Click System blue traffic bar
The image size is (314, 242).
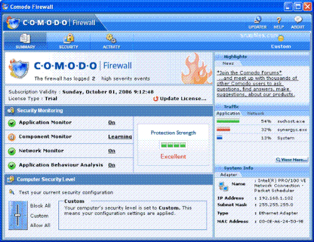point(220,138)
